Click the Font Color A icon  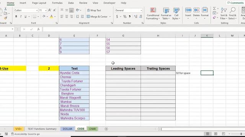tap(51, 16)
